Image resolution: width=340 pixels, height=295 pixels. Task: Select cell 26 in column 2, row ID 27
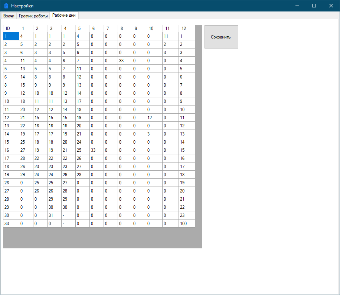(40, 191)
